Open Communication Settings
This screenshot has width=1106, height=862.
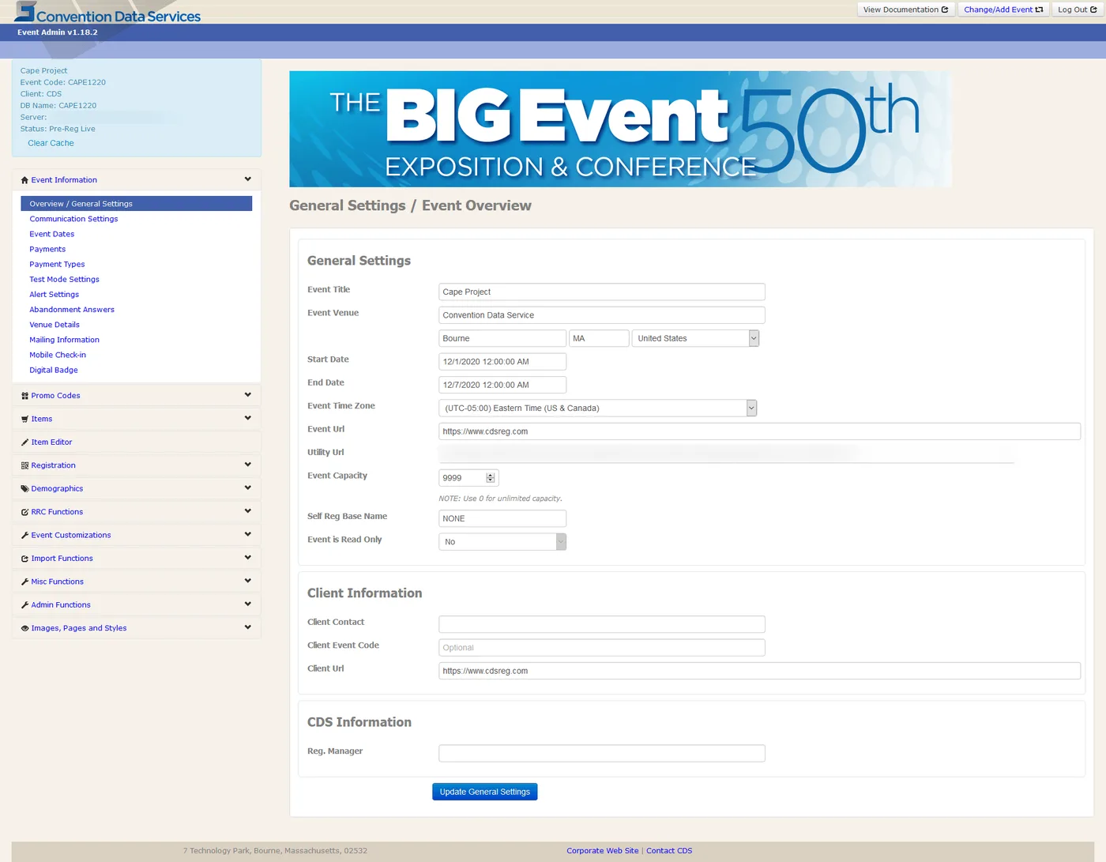tap(73, 219)
